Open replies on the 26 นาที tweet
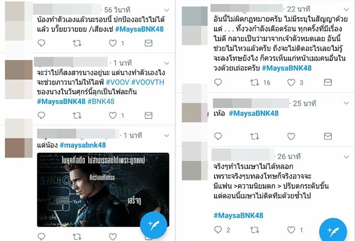This screenshot has width=355, height=241. pos(218,230)
